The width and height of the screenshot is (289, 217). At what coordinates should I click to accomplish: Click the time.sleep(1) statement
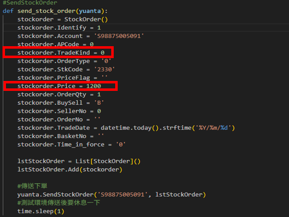41,211
